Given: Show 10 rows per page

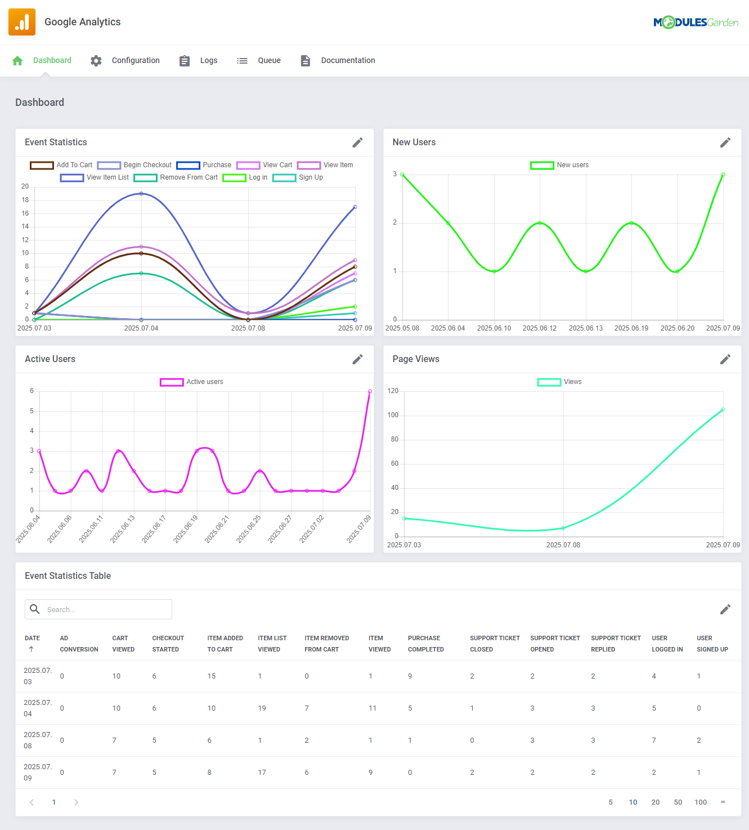Looking at the screenshot, I should (633, 802).
